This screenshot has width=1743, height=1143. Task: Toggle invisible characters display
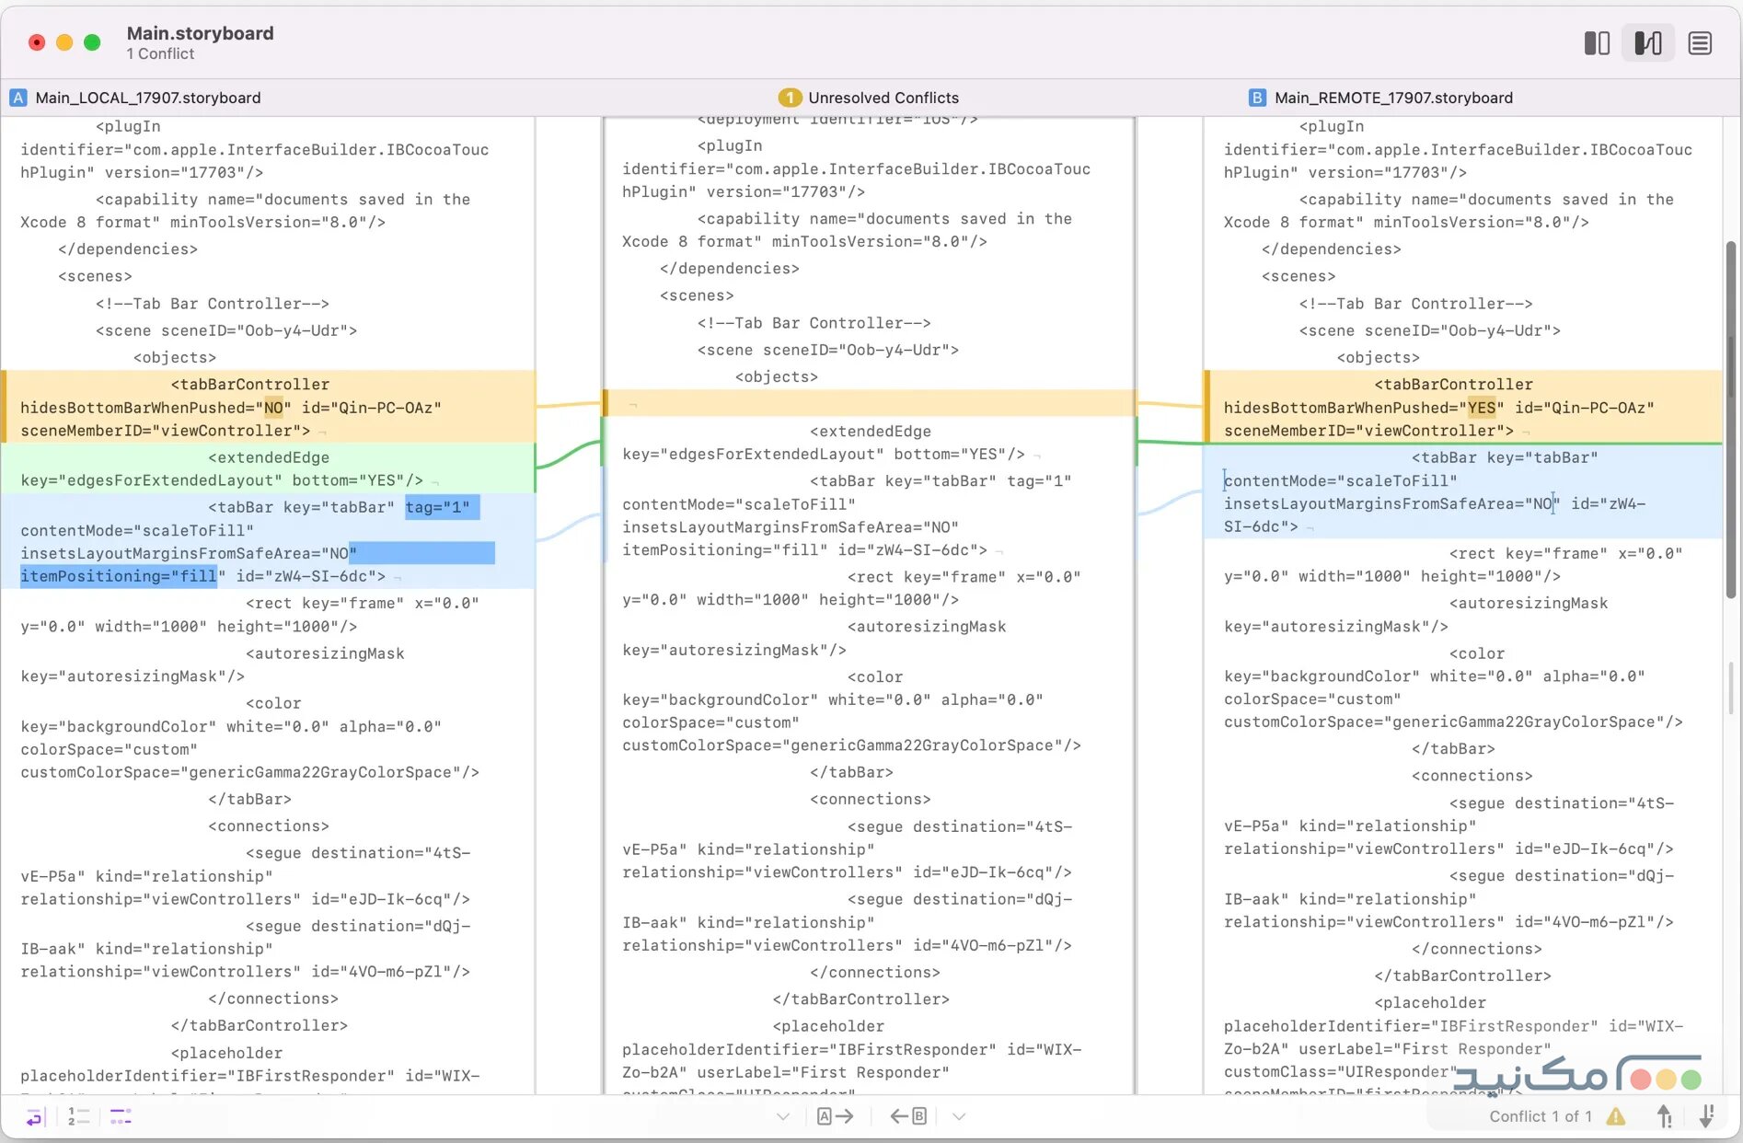point(121,1116)
